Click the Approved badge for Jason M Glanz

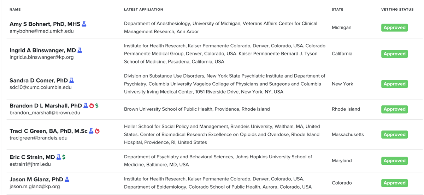coord(394,183)
